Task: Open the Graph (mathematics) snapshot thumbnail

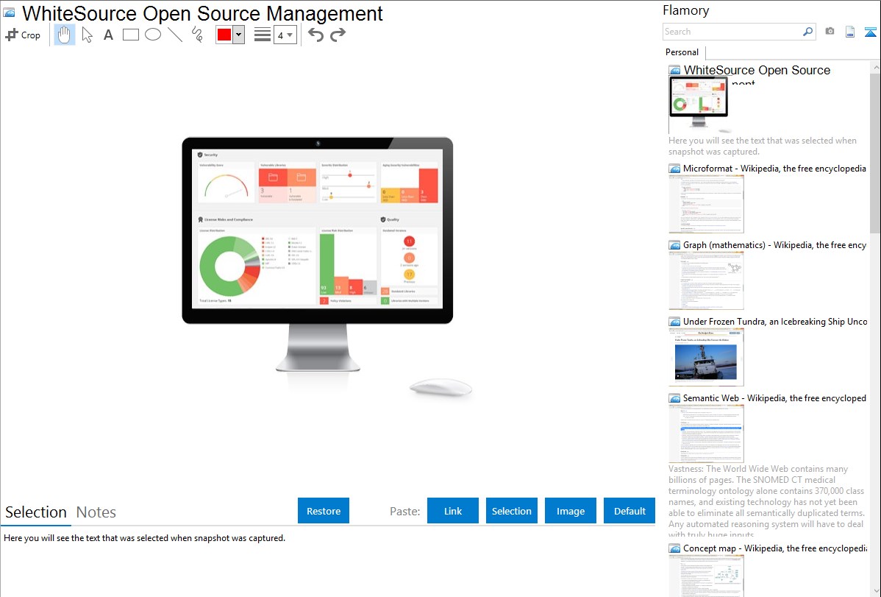Action: pos(706,280)
